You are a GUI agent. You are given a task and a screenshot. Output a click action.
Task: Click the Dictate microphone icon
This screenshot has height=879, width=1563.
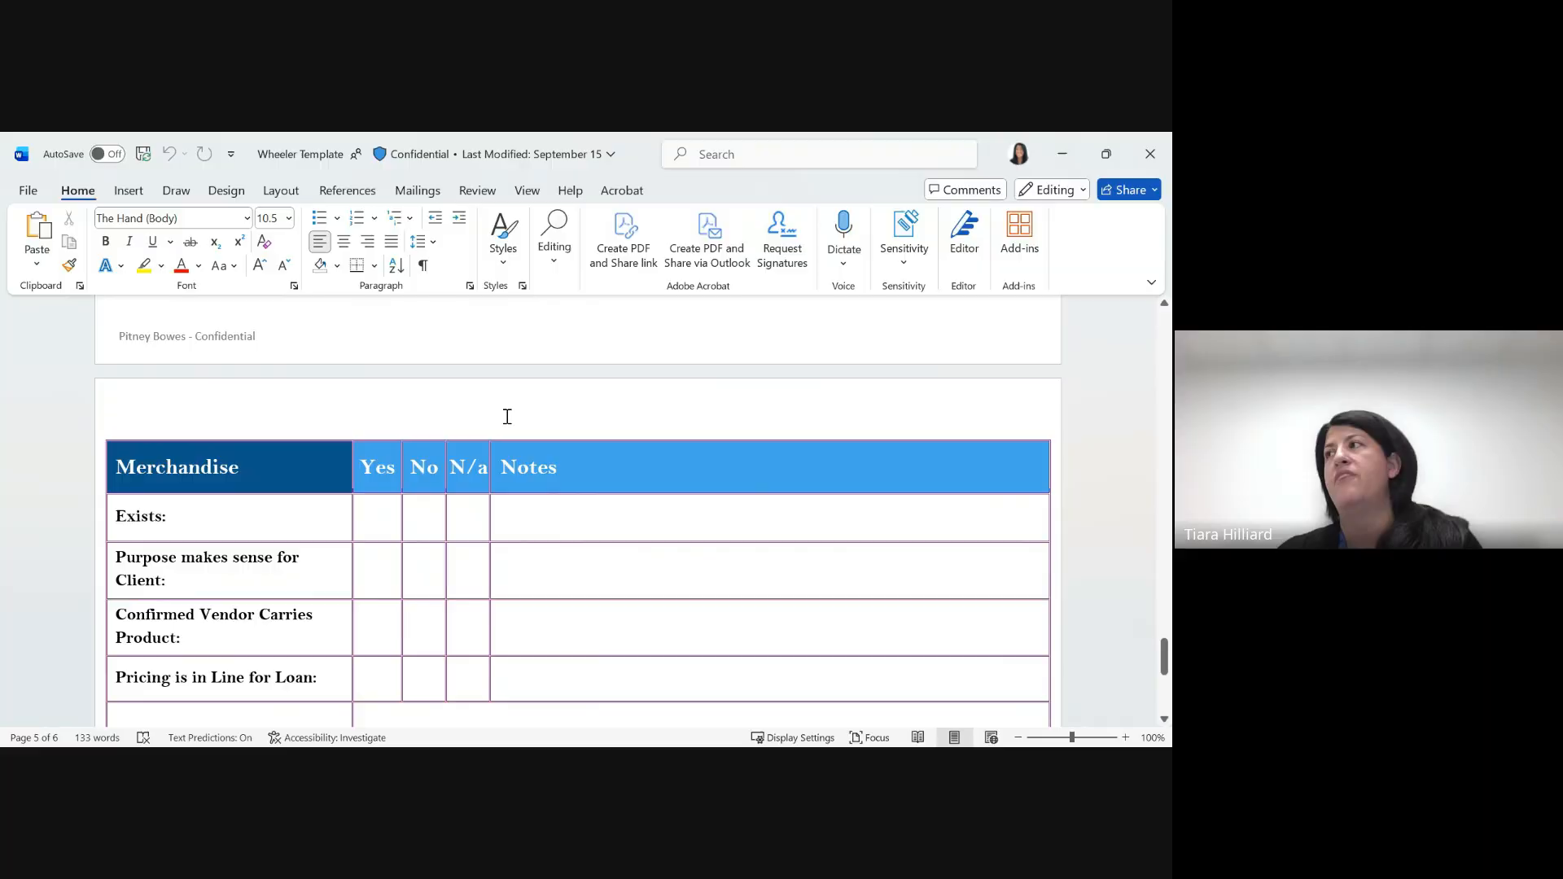tap(843, 225)
